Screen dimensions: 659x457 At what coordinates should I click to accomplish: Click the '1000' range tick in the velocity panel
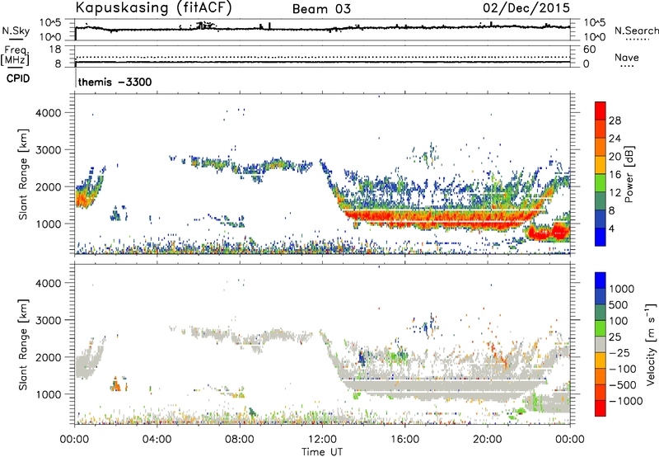(x=49, y=394)
